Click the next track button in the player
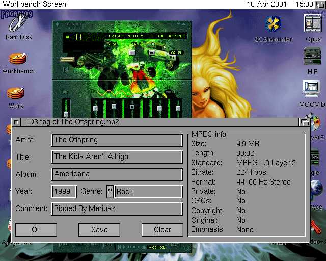Viewport: 326px width, 261px height. pyautogui.click(x=112, y=70)
